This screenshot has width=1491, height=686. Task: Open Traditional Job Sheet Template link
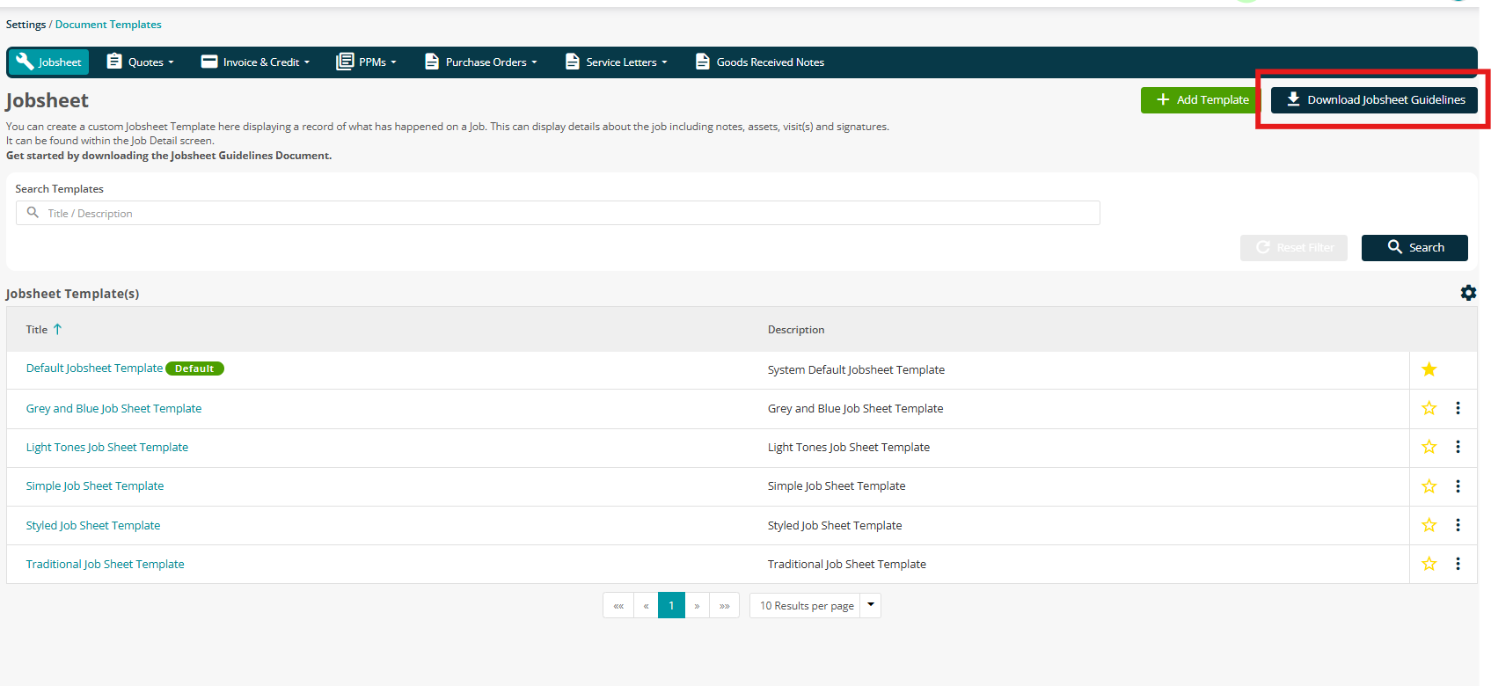(x=106, y=565)
